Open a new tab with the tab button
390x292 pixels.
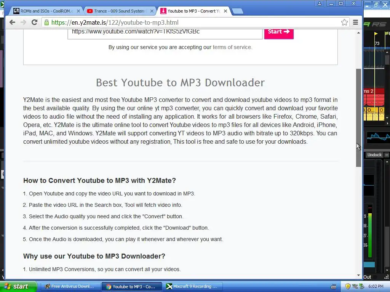point(238,11)
